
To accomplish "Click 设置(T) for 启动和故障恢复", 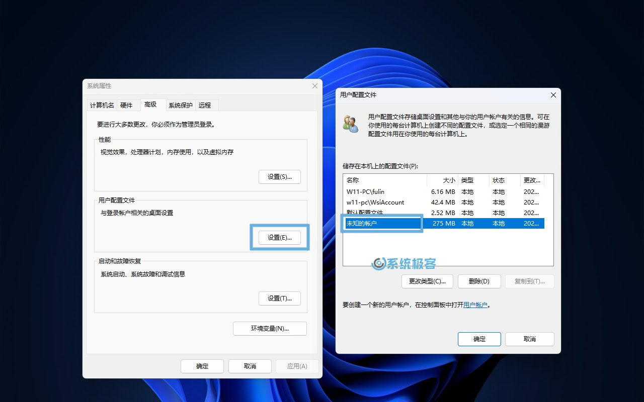I will pos(280,298).
